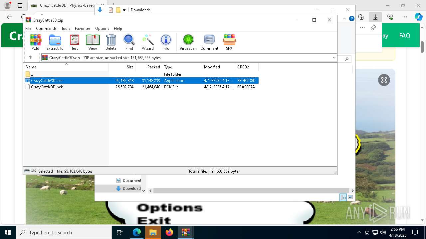Click the Delete trash can icon
426x239 pixels.
pyautogui.click(x=111, y=42)
